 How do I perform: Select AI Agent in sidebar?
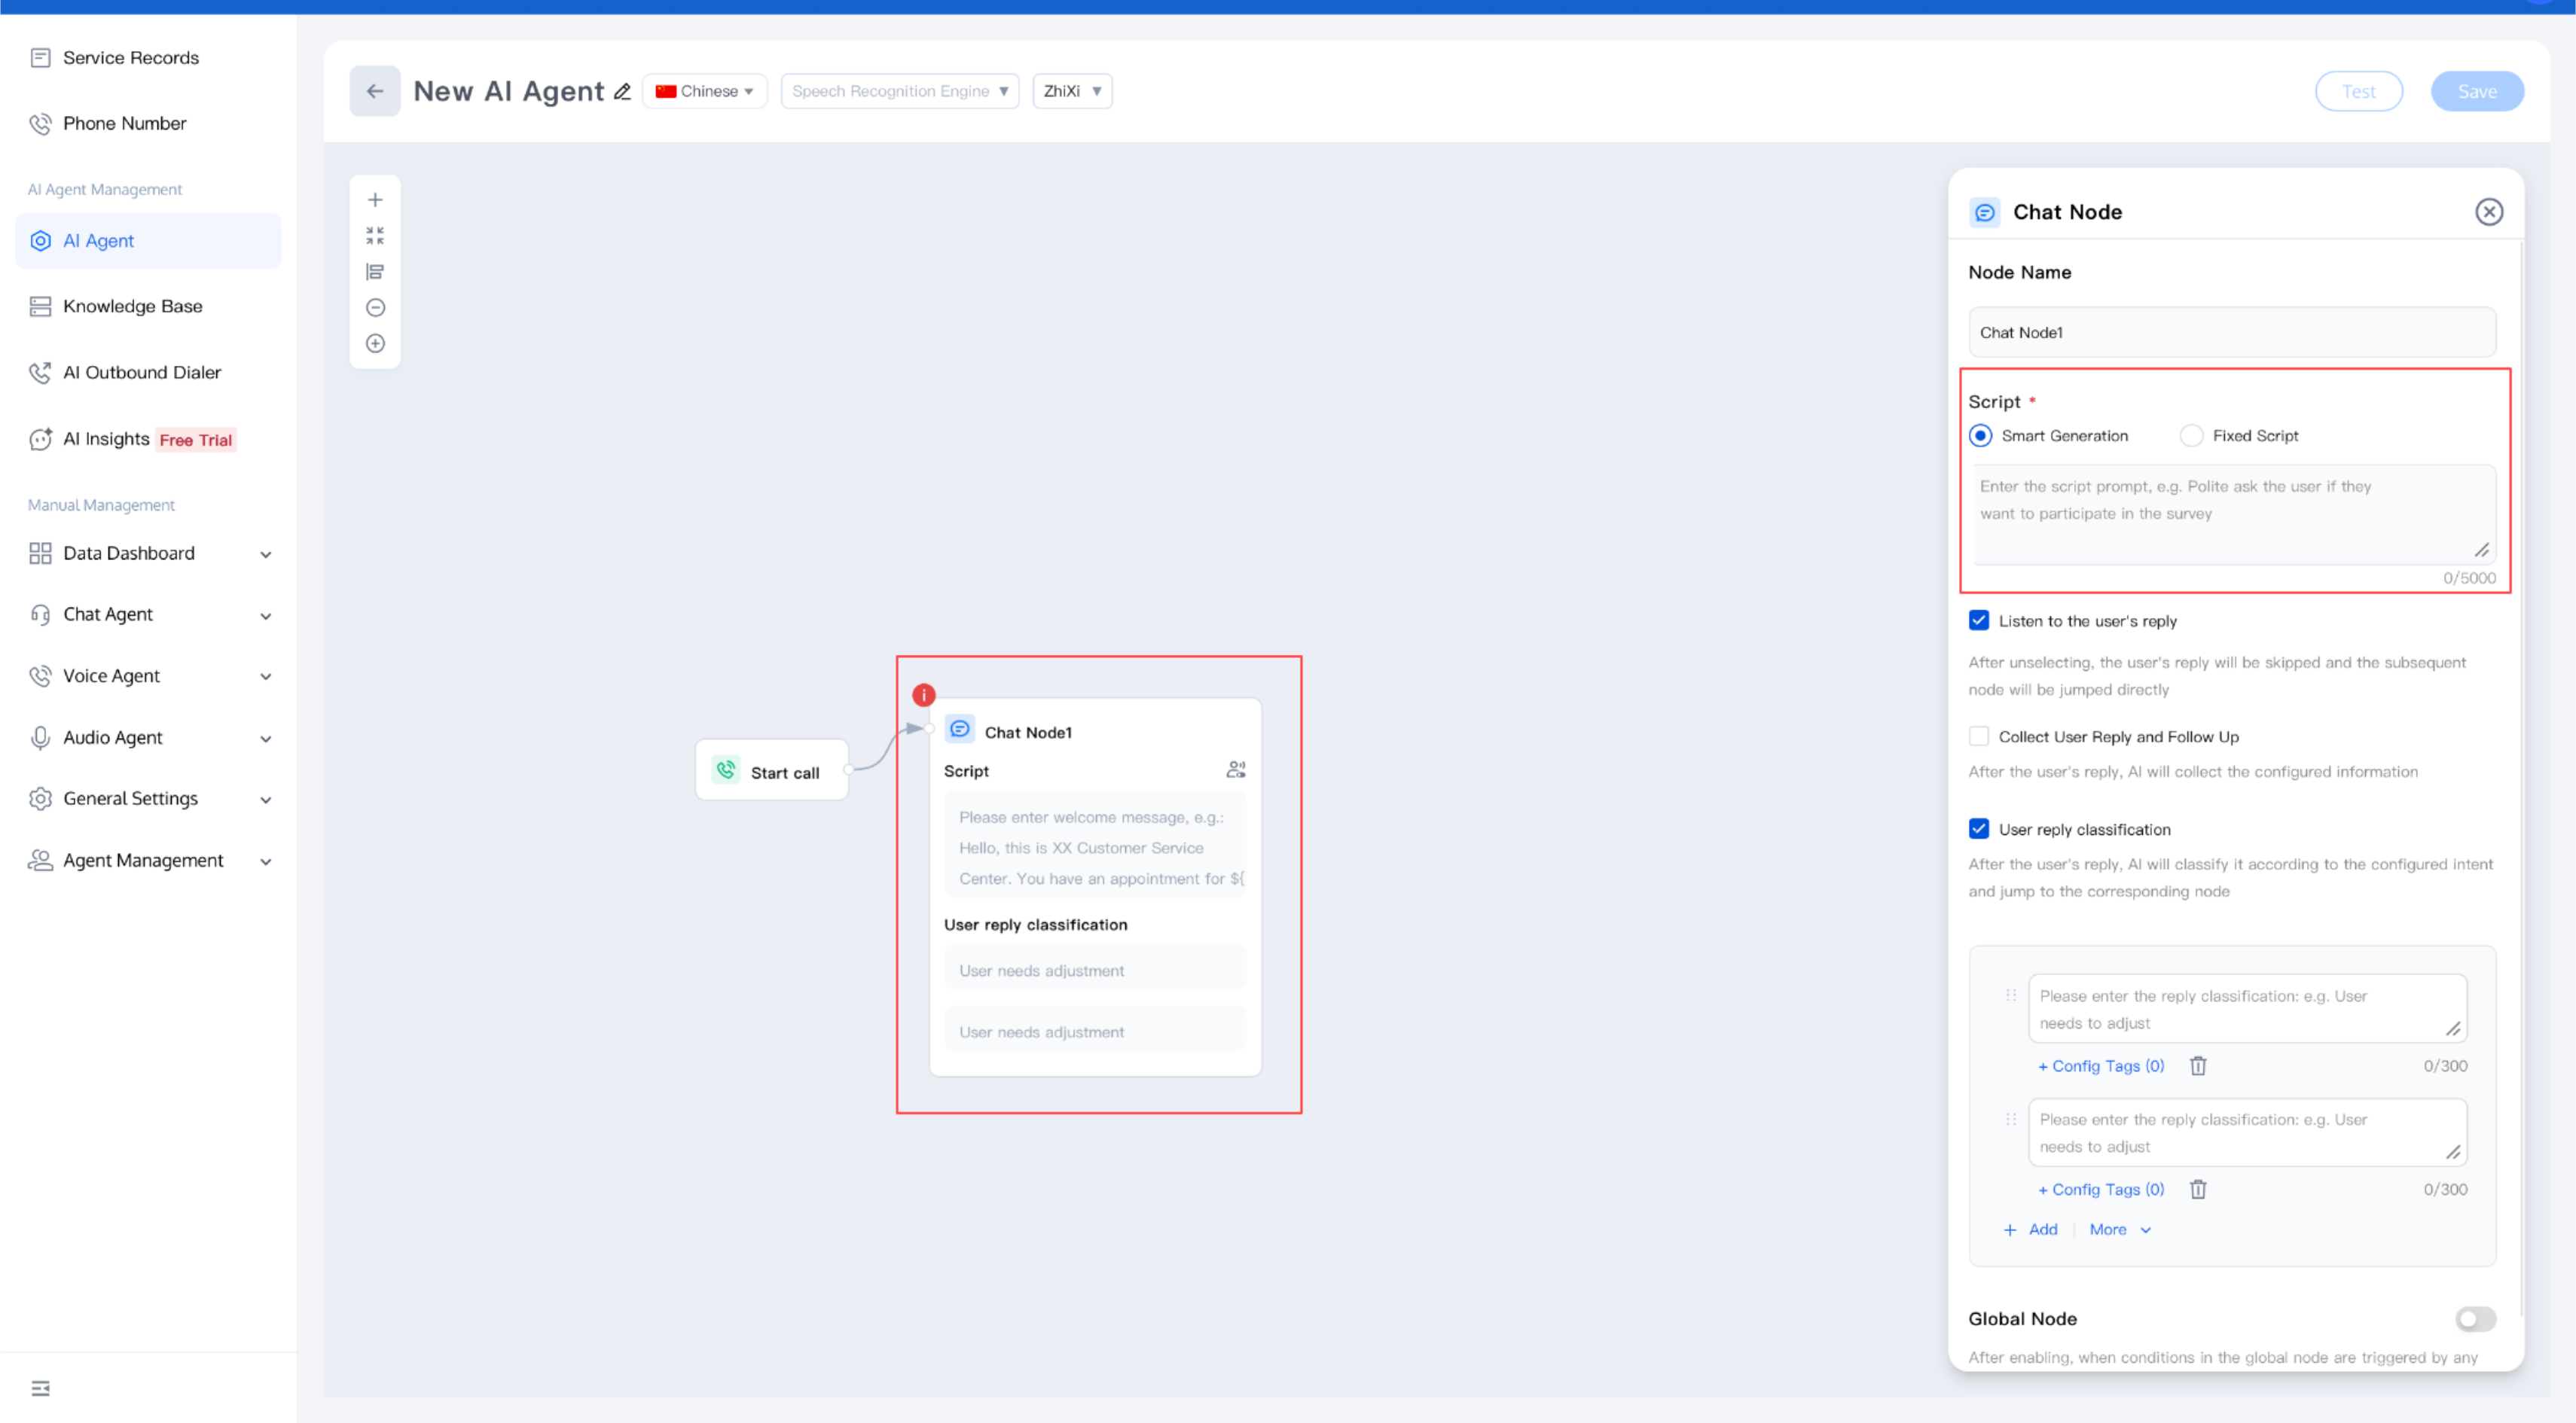point(148,241)
